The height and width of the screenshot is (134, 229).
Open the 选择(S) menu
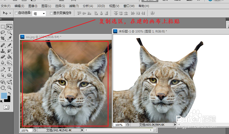click(x=60, y=6)
